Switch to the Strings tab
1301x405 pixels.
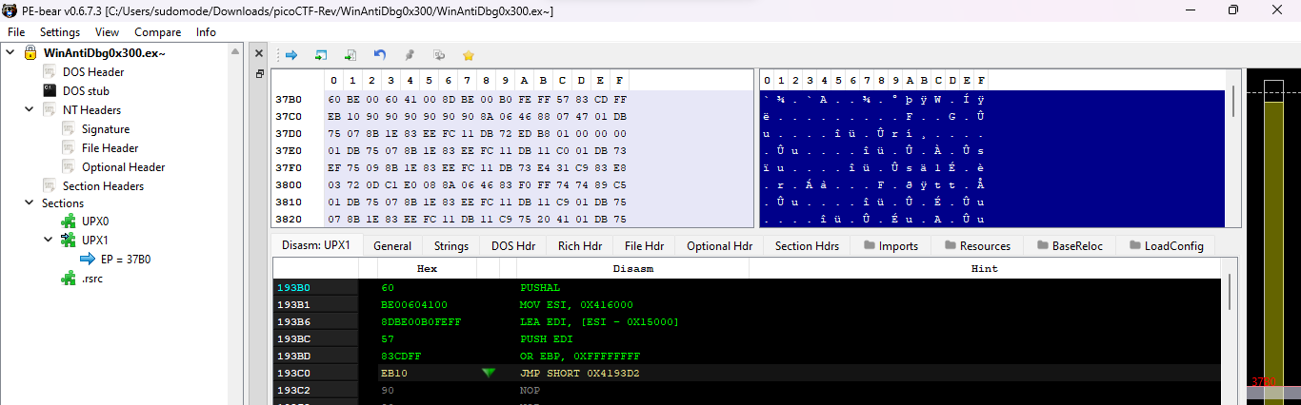[450, 246]
